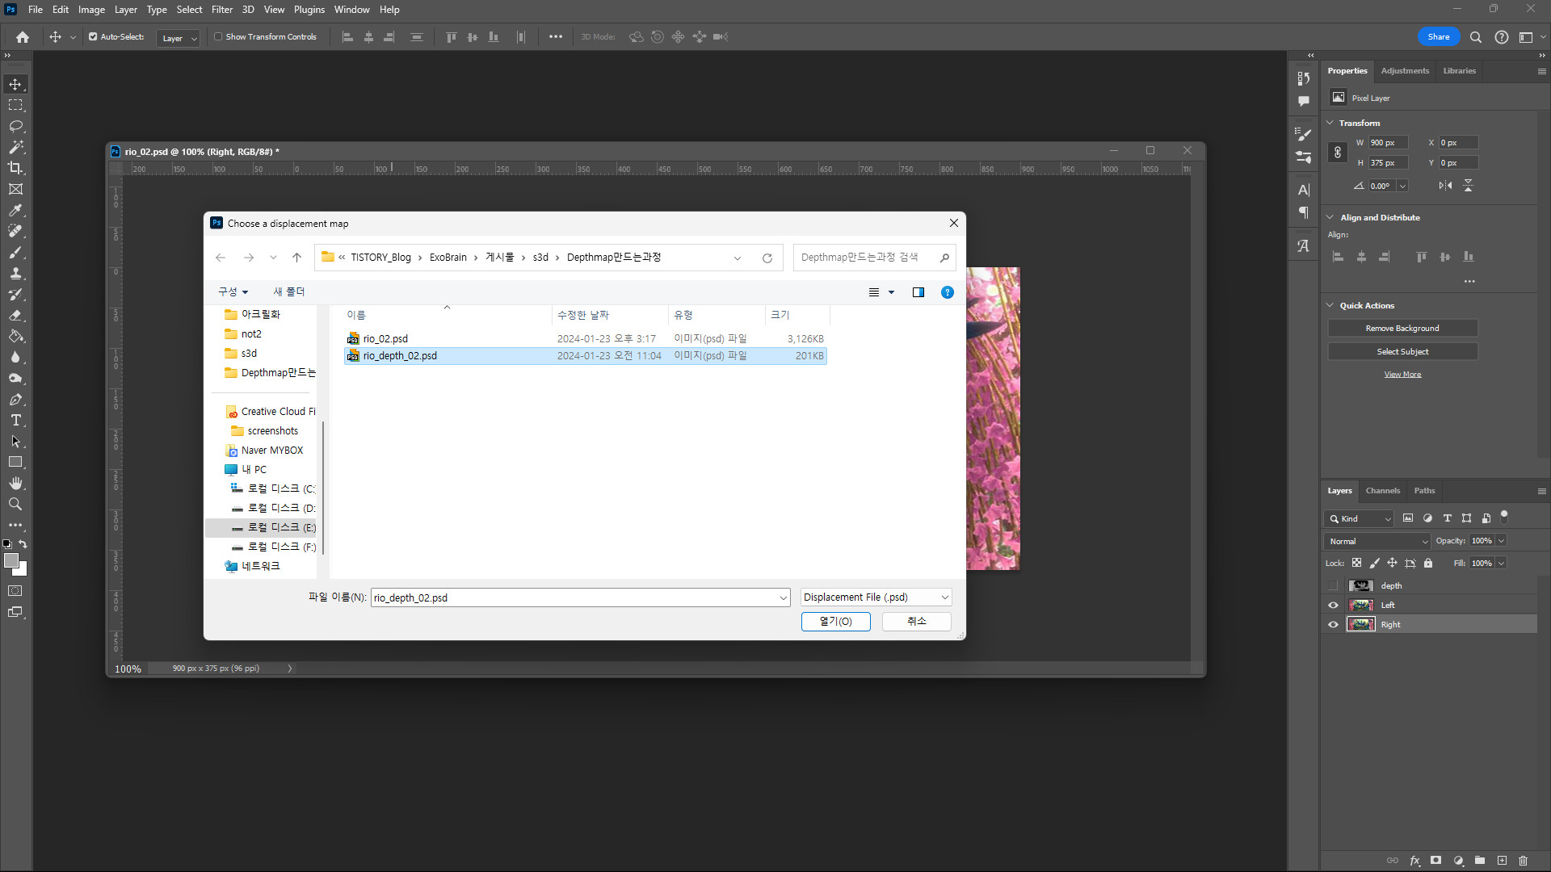Collapse the Quick Actions section
Image resolution: width=1551 pixels, height=872 pixels.
(x=1330, y=305)
